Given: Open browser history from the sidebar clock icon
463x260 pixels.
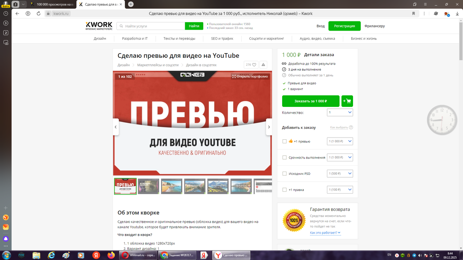Looking at the screenshot, I should 6,13.
